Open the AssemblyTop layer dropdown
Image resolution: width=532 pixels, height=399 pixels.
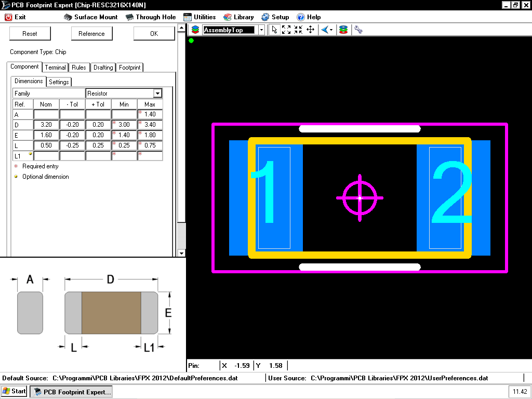261,30
